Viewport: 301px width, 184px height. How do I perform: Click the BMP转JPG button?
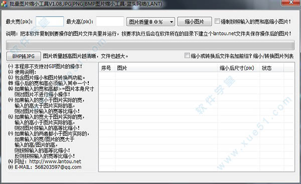[24, 56]
